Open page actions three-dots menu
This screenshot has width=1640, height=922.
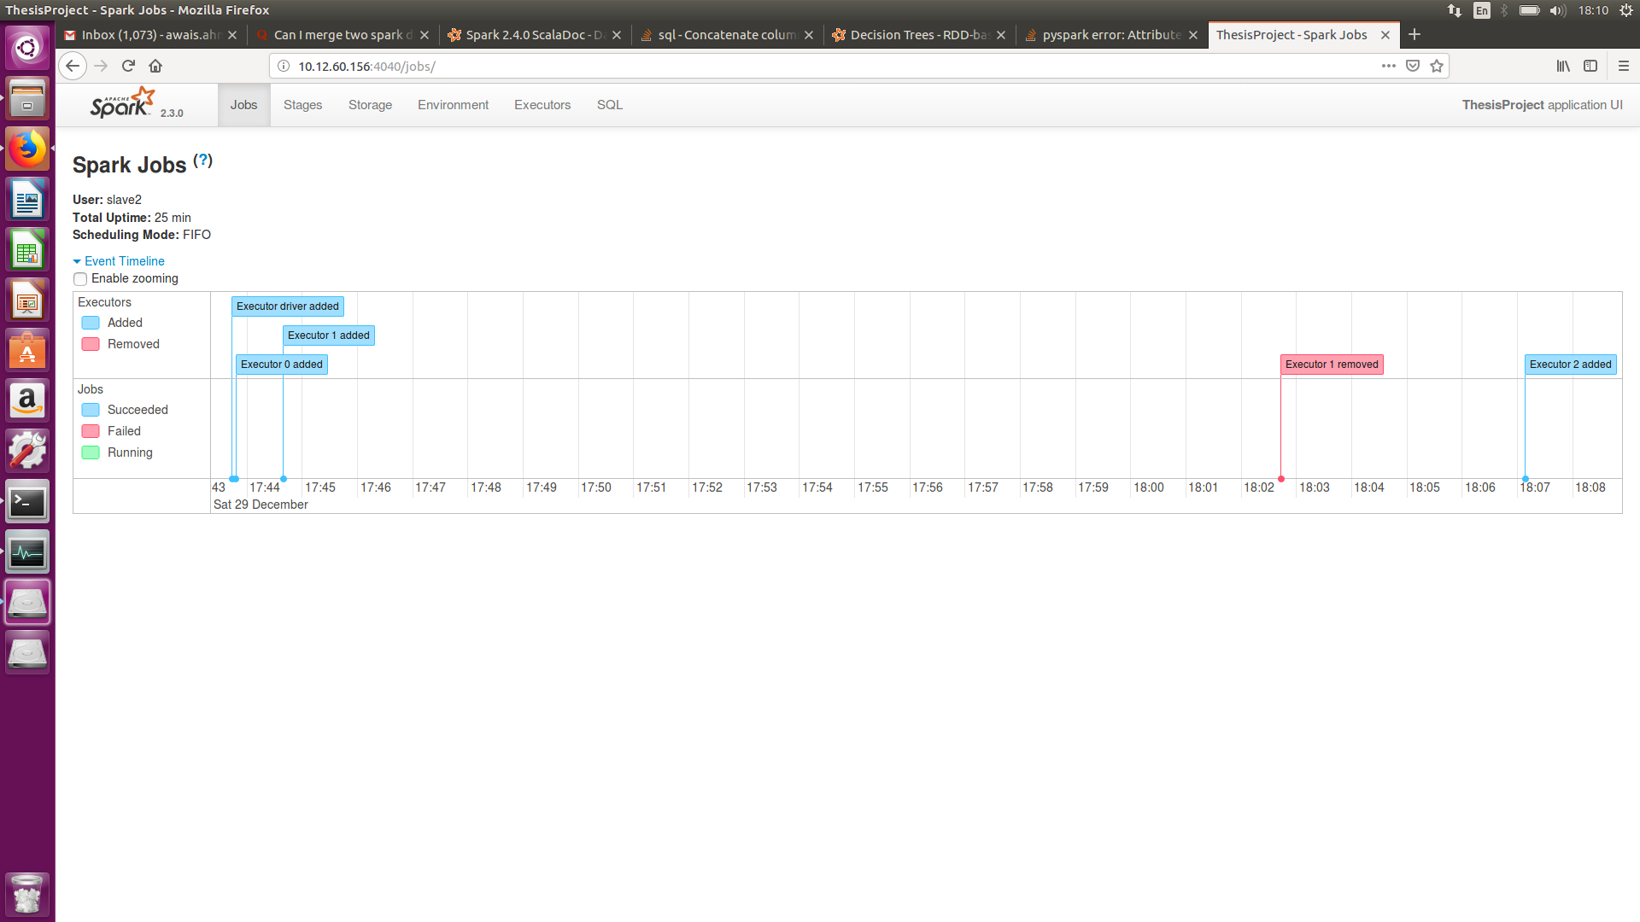click(x=1389, y=66)
